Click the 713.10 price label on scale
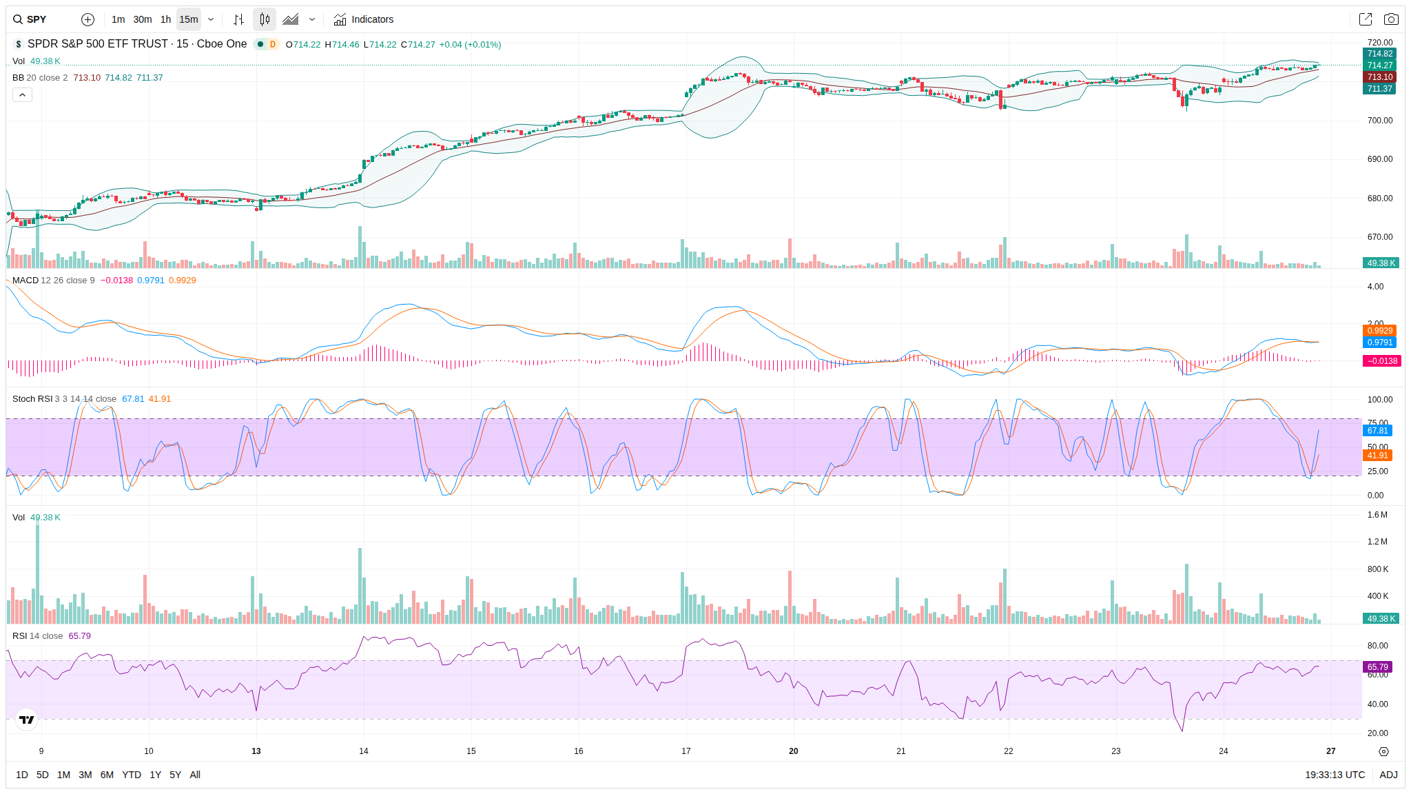 [1379, 77]
